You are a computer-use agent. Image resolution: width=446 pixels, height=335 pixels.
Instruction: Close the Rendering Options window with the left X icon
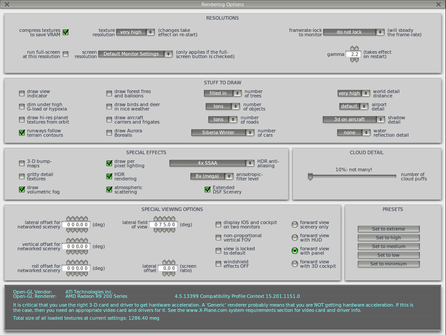[7, 4]
